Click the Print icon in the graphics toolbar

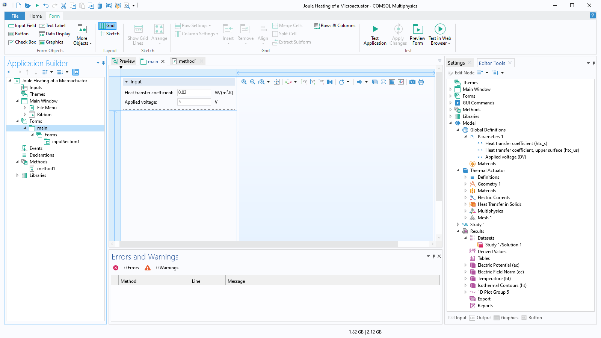421,81
